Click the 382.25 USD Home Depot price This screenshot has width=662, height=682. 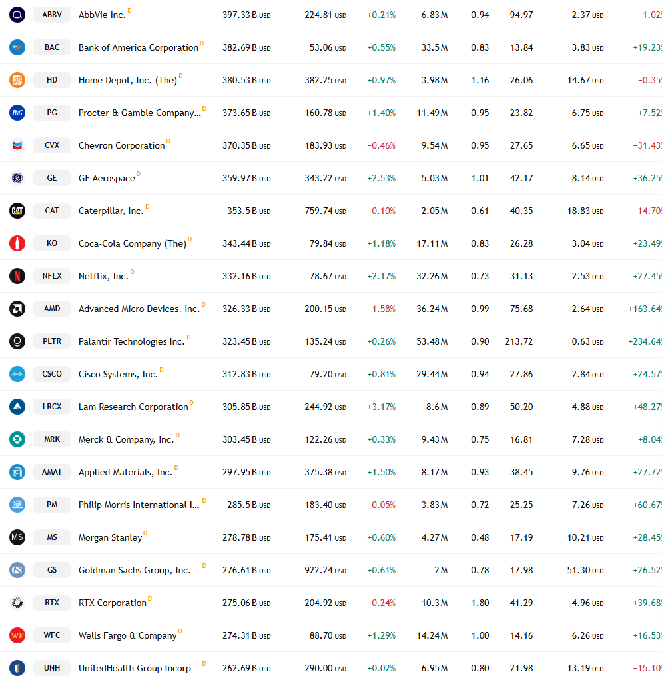[x=326, y=80]
